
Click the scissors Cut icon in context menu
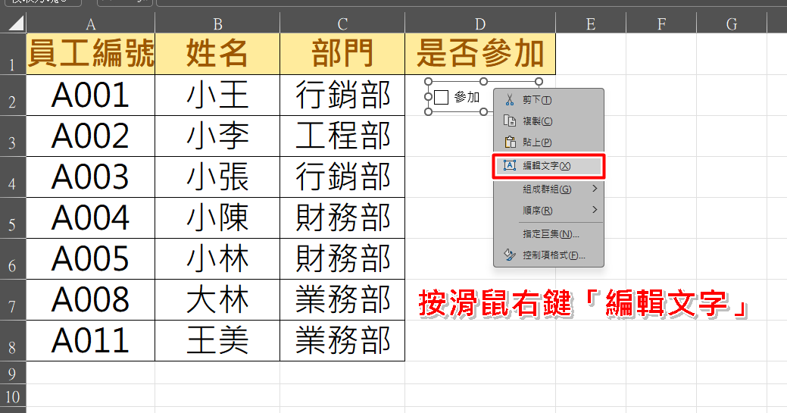pos(510,99)
